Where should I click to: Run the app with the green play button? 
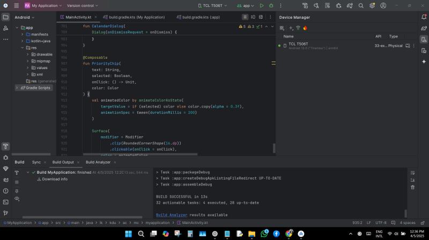point(262,6)
